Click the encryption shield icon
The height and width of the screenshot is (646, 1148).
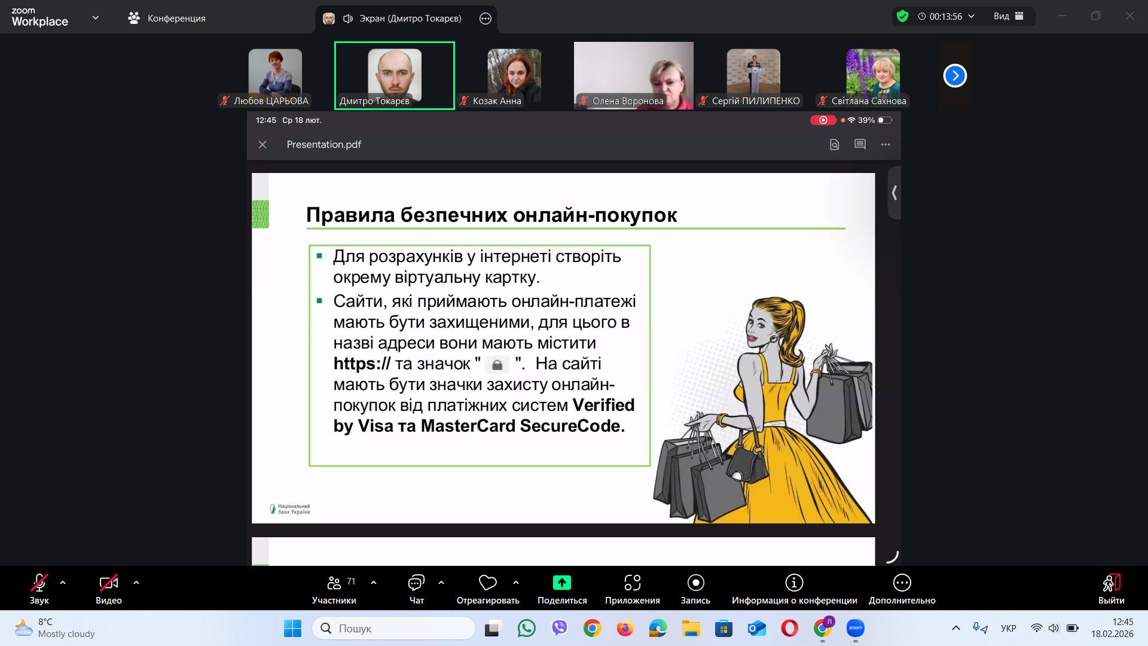(x=903, y=16)
